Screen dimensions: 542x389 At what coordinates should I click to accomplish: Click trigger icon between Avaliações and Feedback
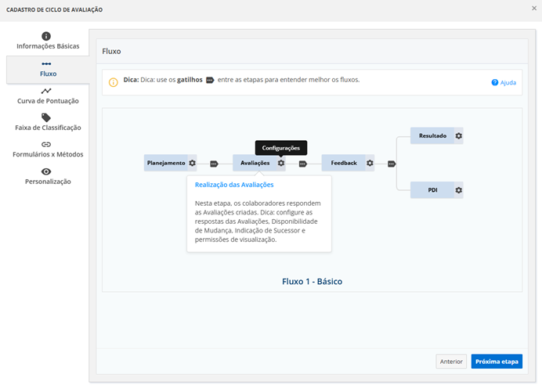(x=302, y=164)
